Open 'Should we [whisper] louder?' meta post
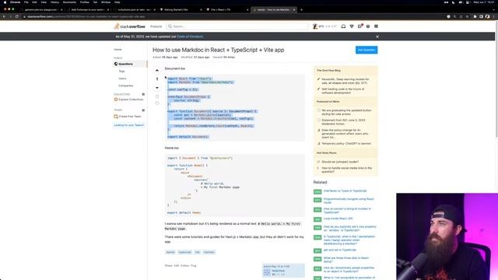This screenshot has height=280, width=498. 340,162
